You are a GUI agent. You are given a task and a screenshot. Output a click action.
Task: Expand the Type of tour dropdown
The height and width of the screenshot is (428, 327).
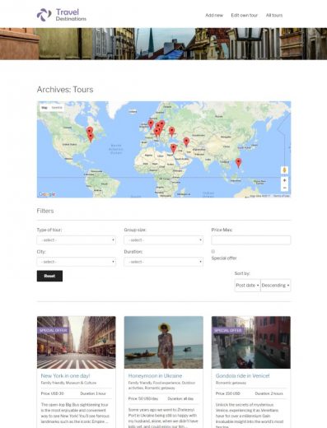[77, 240]
